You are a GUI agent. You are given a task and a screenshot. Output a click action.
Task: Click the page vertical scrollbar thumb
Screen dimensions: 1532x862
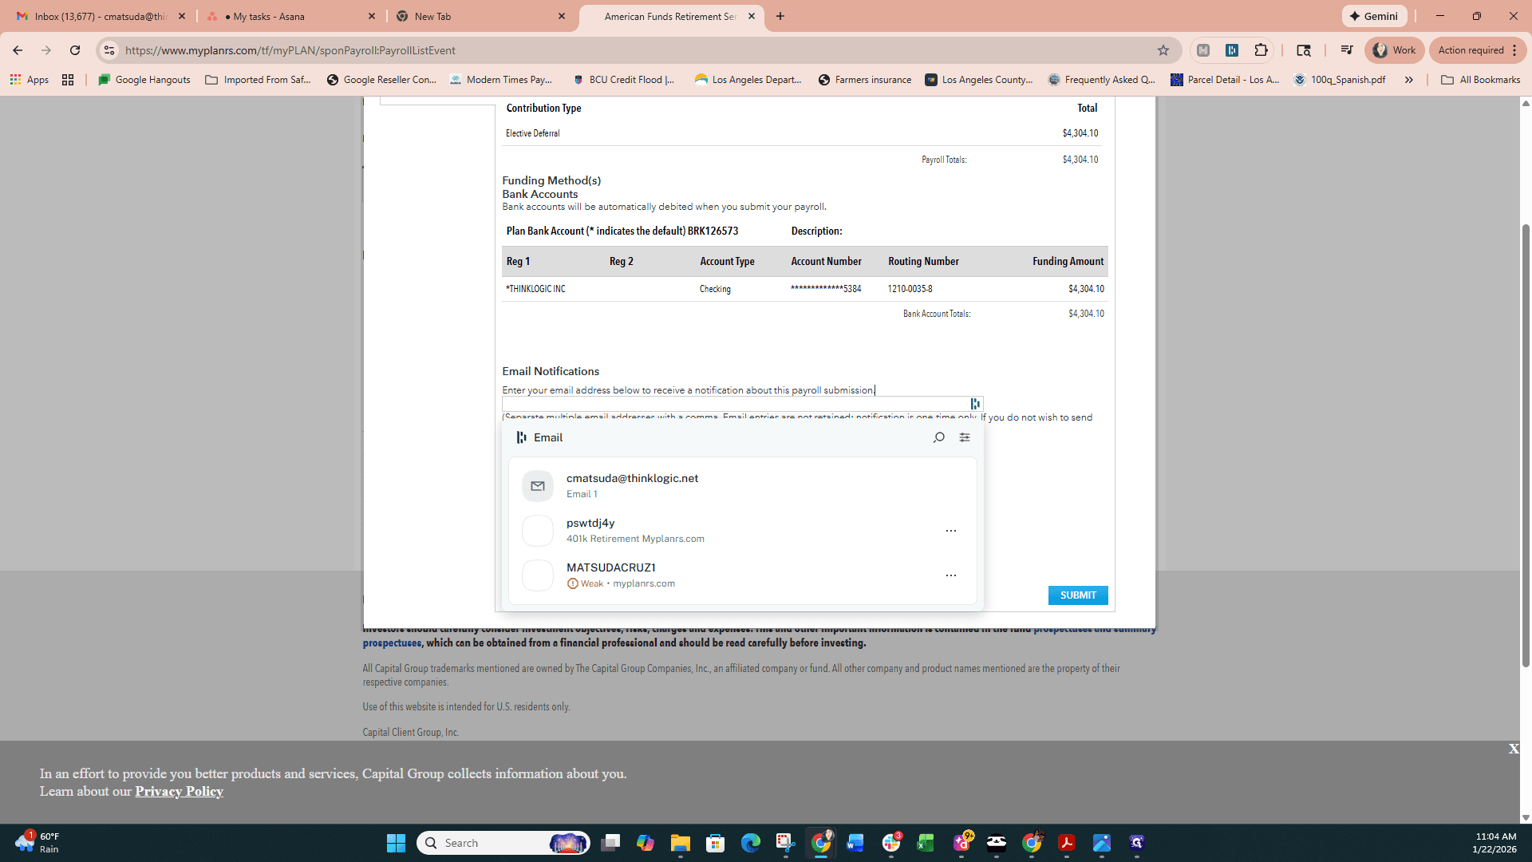tap(1526, 445)
